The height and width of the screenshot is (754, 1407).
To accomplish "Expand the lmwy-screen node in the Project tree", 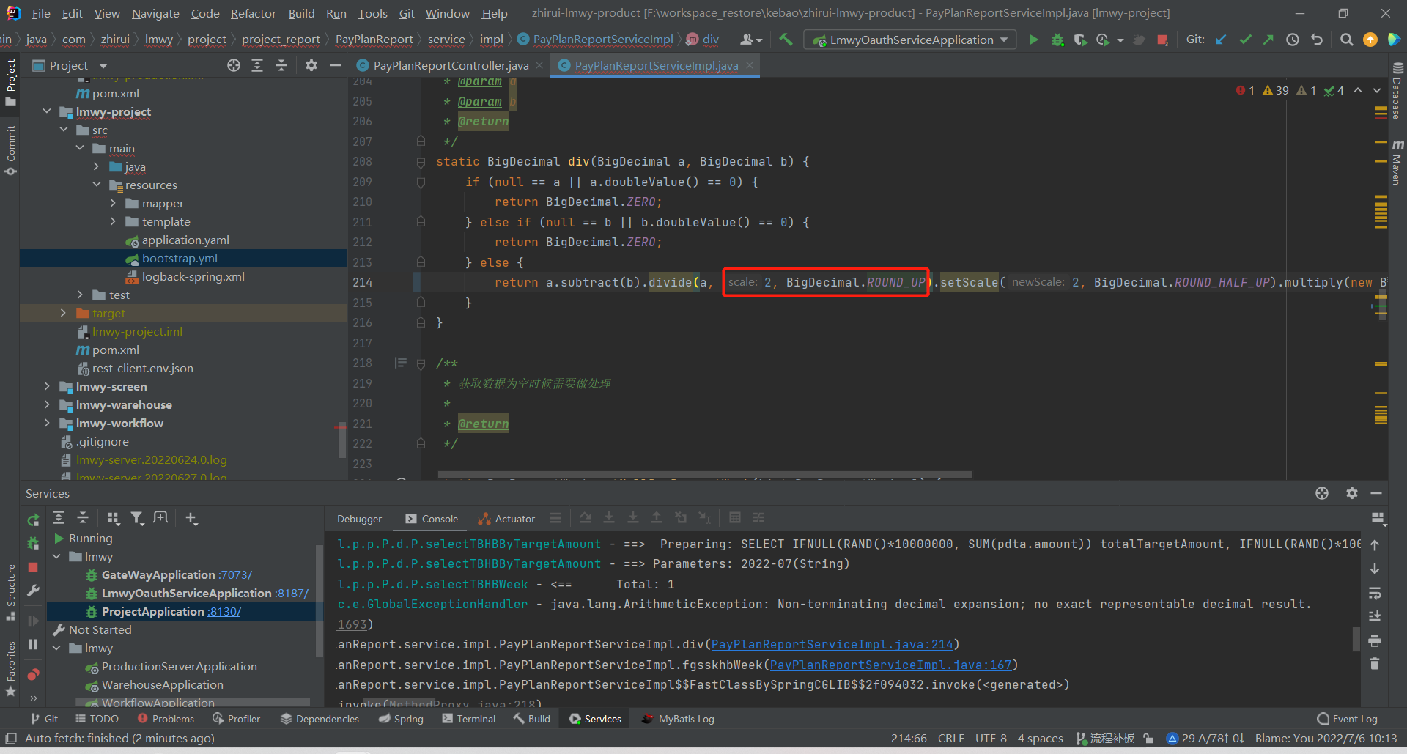I will pos(47,386).
